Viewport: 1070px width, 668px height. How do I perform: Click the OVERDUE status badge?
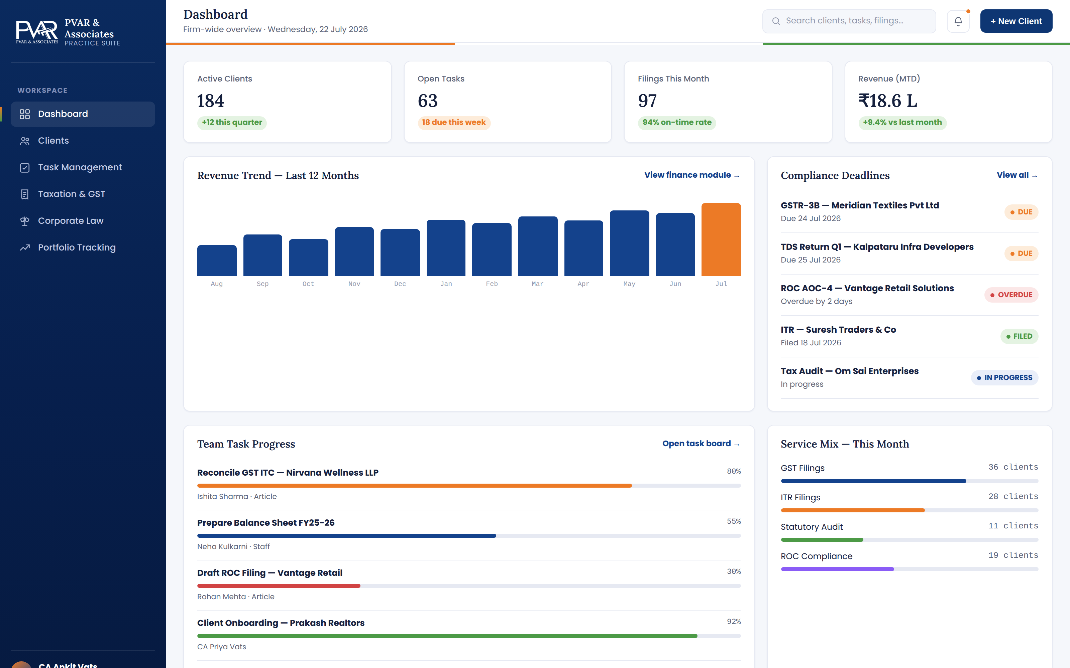click(1011, 295)
